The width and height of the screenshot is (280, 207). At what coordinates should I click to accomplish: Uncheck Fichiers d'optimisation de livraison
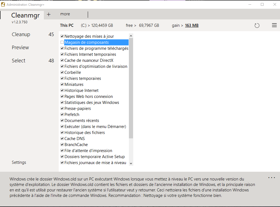[62, 66]
